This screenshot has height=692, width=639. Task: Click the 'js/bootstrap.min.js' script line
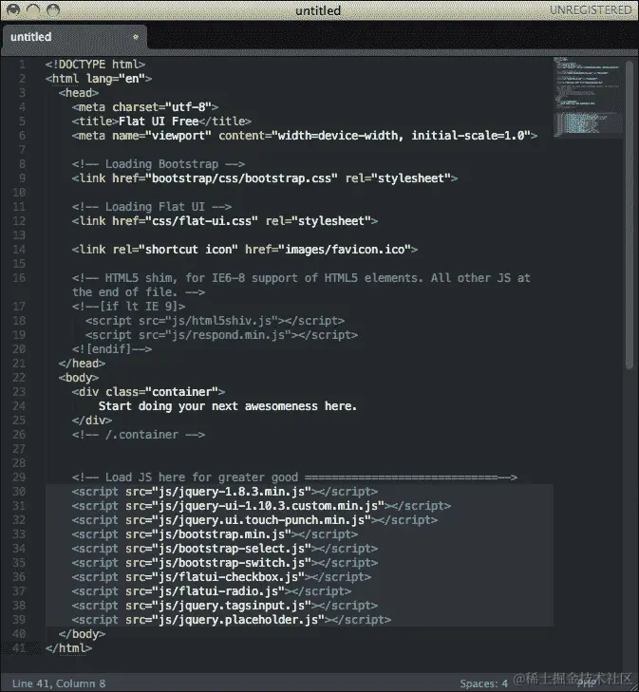[x=215, y=534]
